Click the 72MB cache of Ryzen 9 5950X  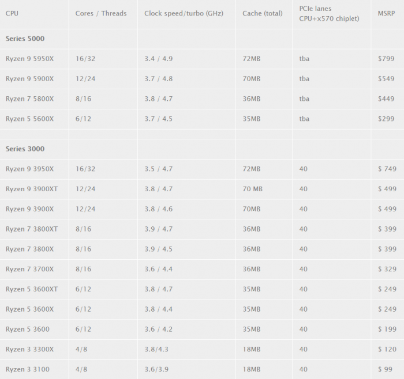click(x=252, y=59)
